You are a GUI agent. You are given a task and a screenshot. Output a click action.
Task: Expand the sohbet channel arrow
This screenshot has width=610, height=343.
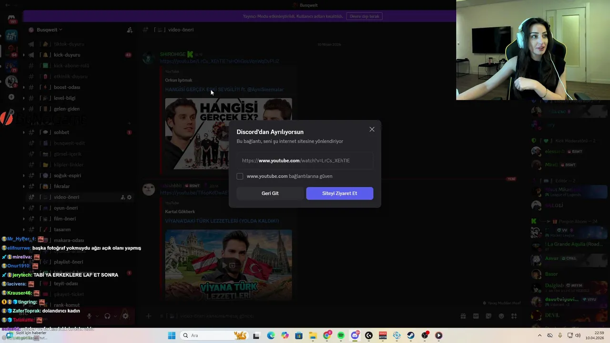coord(24,132)
